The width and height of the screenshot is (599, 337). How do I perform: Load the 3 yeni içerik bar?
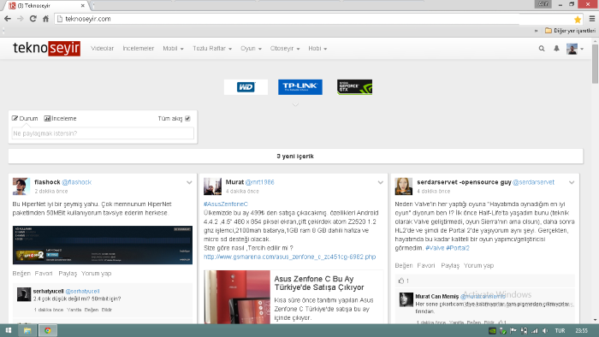296,156
